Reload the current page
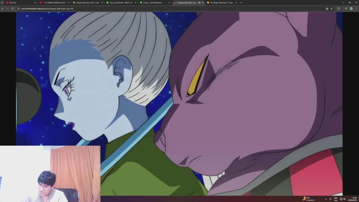The image size is (359, 202). [12, 9]
